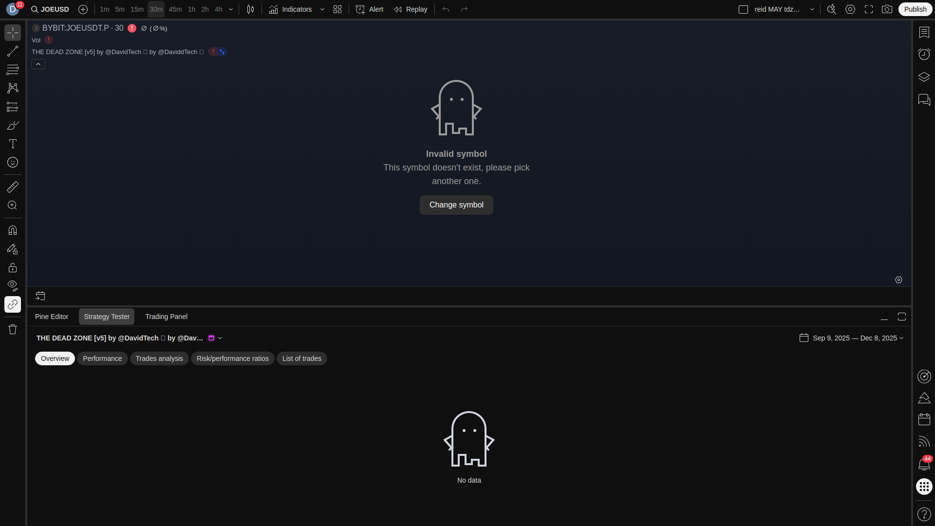The height and width of the screenshot is (526, 935).
Task: Toggle hide all drawings eye icon
Action: 13,285
